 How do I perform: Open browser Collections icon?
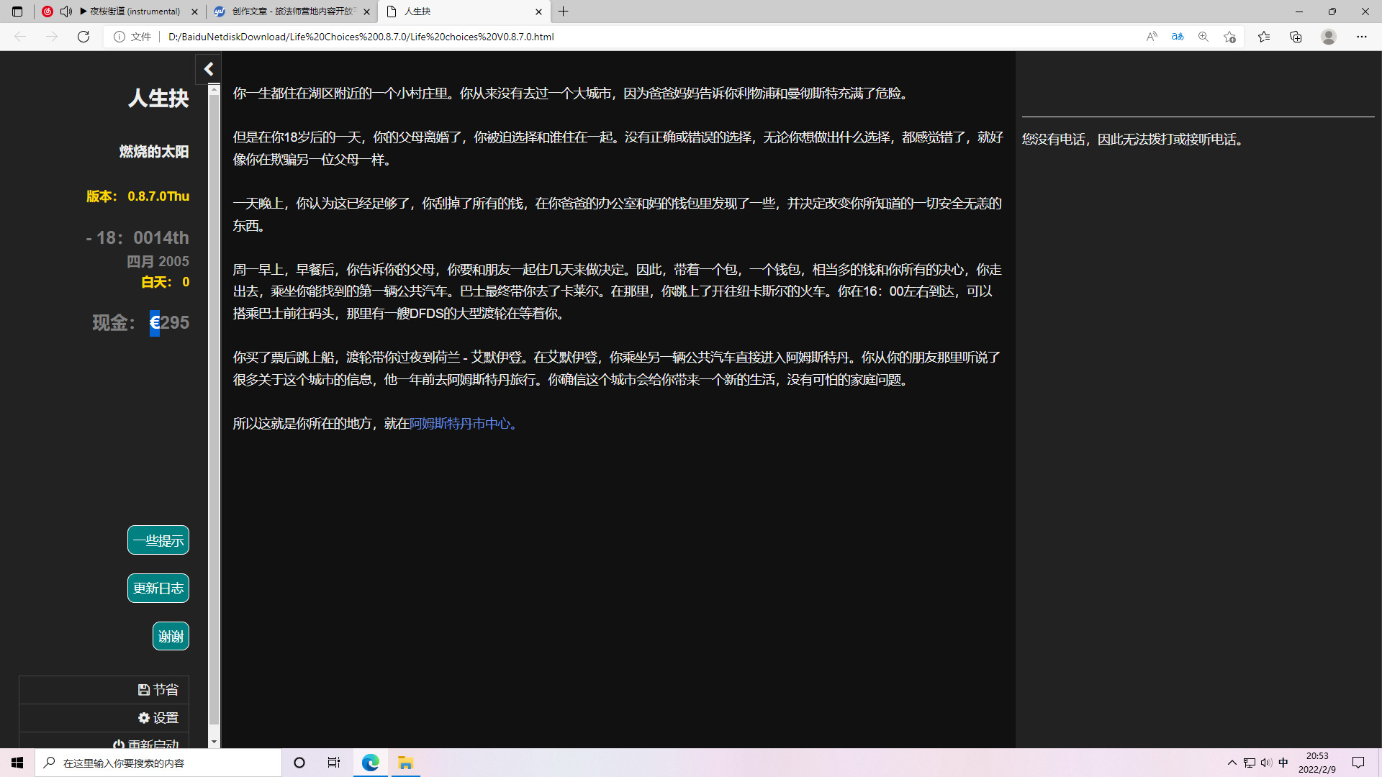click(x=1296, y=37)
